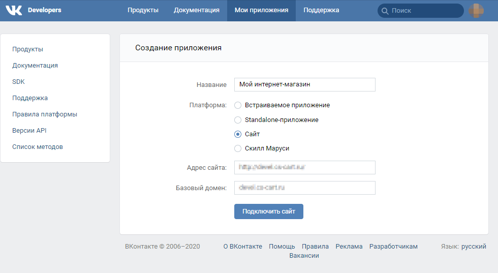This screenshot has width=498, height=273.
Task: Click the Поиск search box
Action: [424, 11]
